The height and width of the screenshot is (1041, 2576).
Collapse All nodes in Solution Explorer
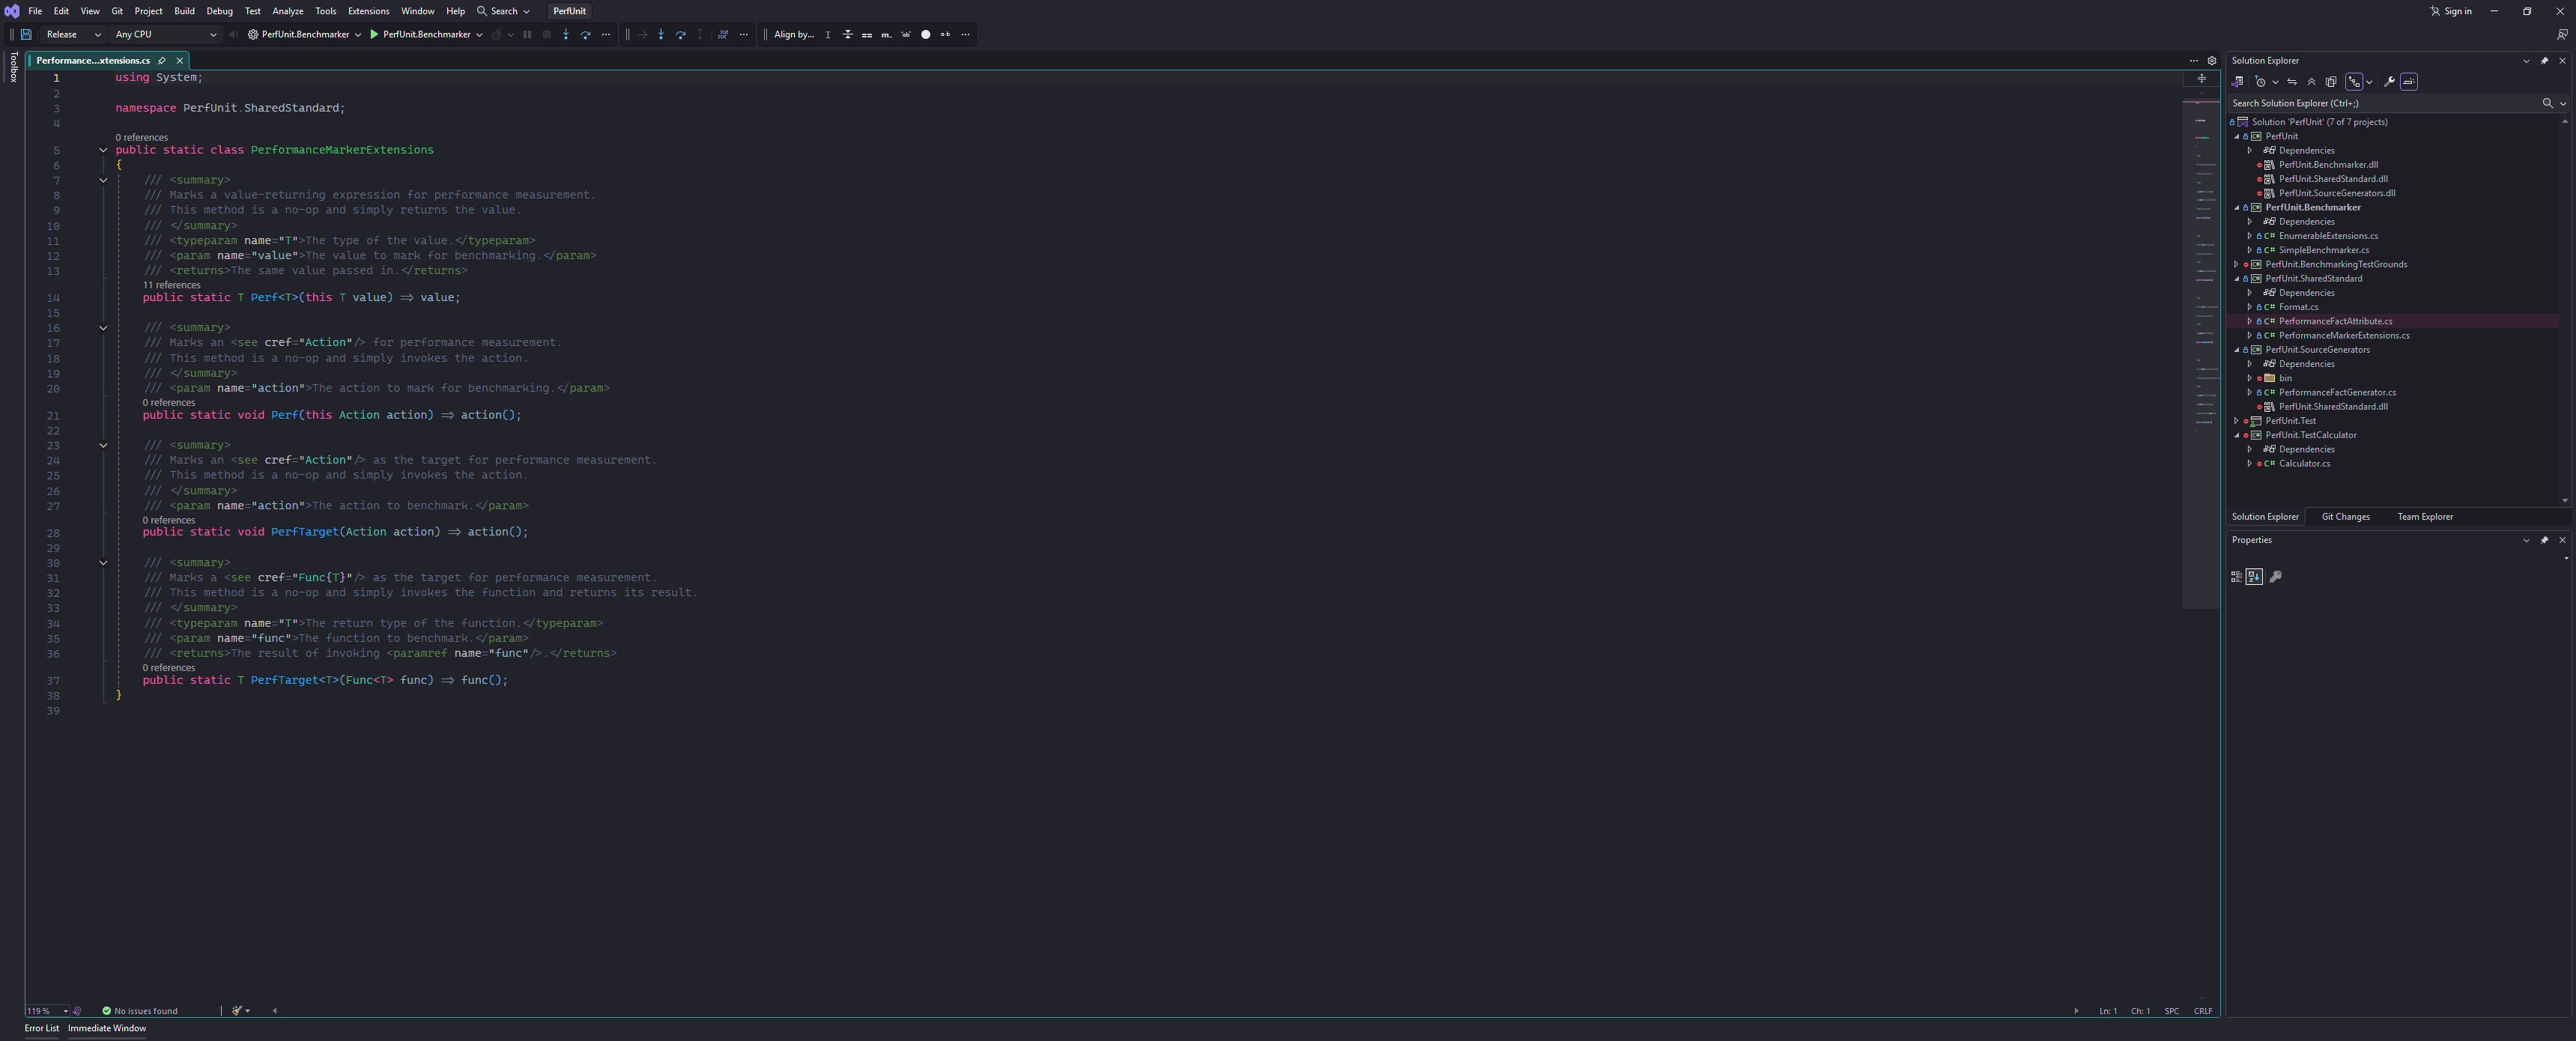(x=2311, y=82)
